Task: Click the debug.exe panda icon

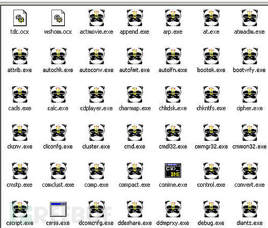Action: click(211, 209)
